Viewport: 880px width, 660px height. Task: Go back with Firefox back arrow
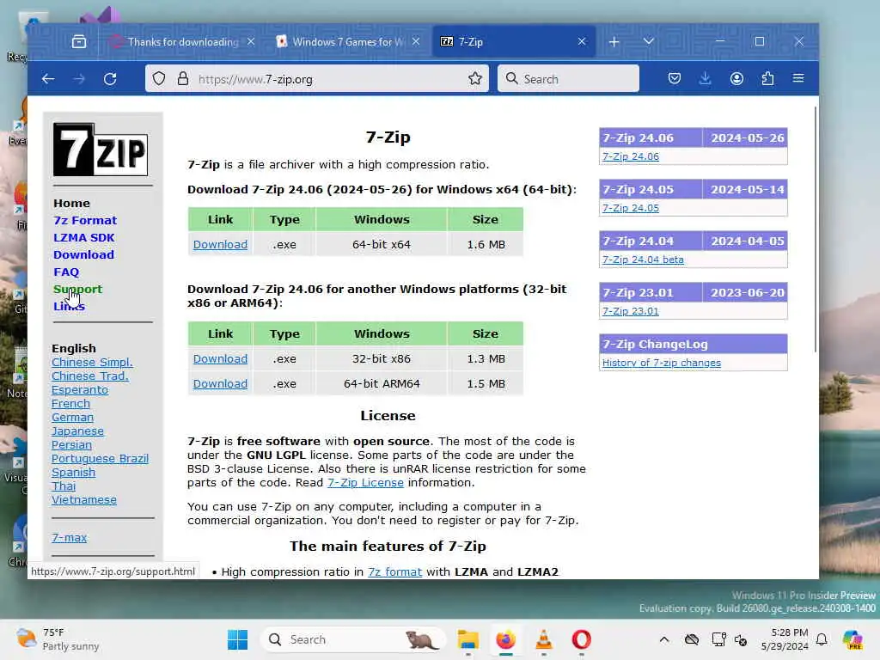[48, 79]
